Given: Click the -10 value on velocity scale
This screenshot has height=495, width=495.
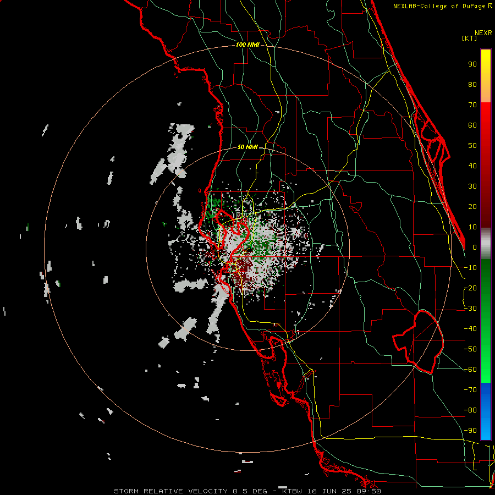Looking at the screenshot, I should tap(470, 268).
